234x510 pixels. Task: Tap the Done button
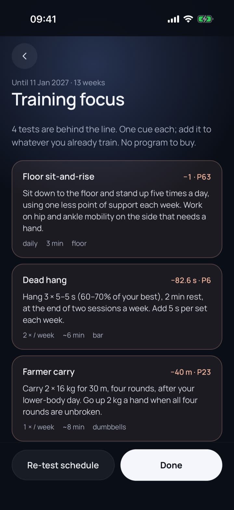[171, 465]
